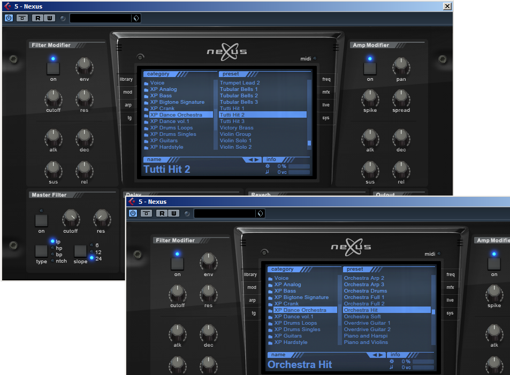The image size is (510, 375).
Task: Open the library tab in back Nexus window
Action: pos(126,79)
